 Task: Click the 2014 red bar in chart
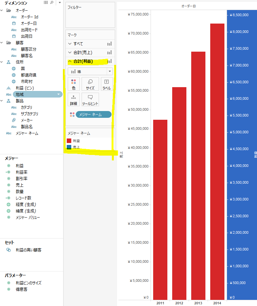(217, 162)
